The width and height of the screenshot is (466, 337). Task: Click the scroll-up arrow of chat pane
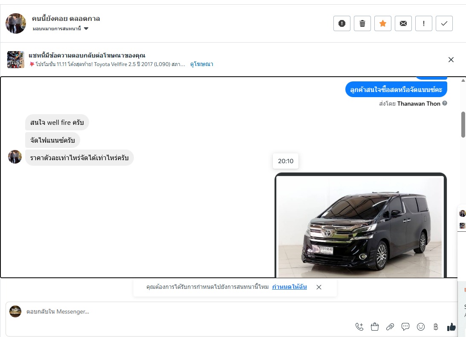[x=463, y=81]
